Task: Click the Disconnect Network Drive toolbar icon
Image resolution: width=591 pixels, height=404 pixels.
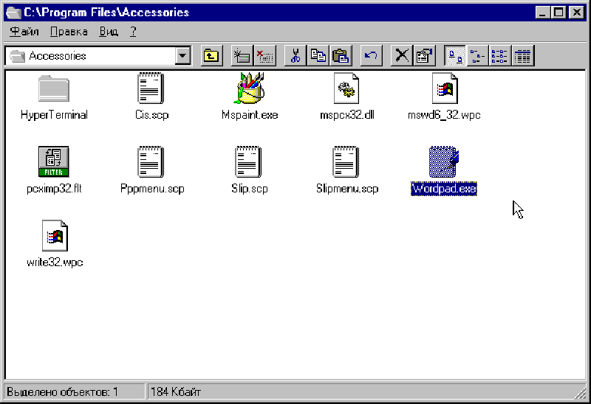Action: tap(265, 56)
